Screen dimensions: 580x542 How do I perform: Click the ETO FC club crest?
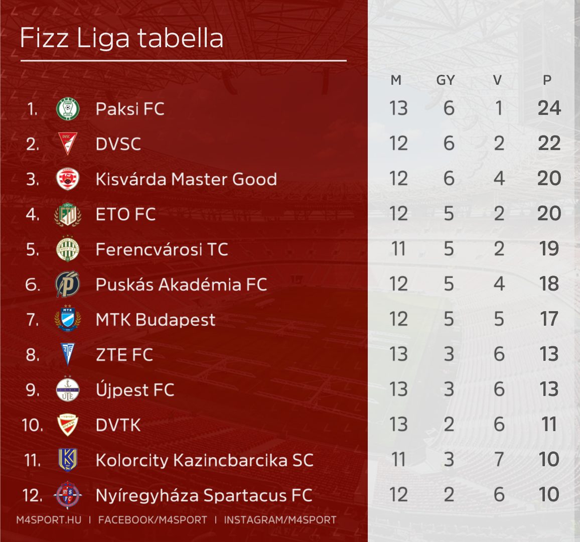click(68, 214)
